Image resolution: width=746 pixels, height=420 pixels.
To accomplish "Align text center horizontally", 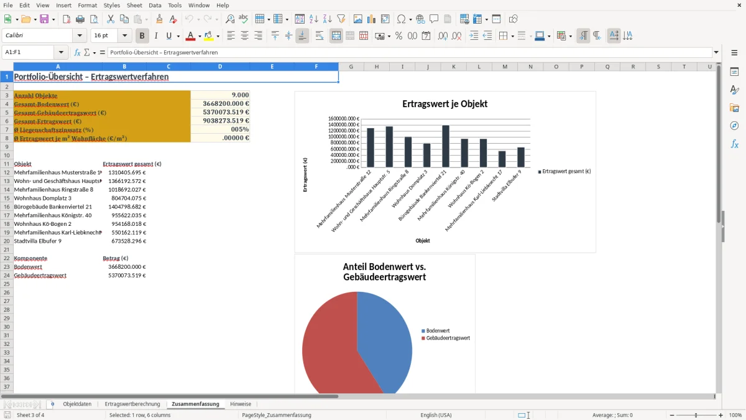I will click(244, 36).
